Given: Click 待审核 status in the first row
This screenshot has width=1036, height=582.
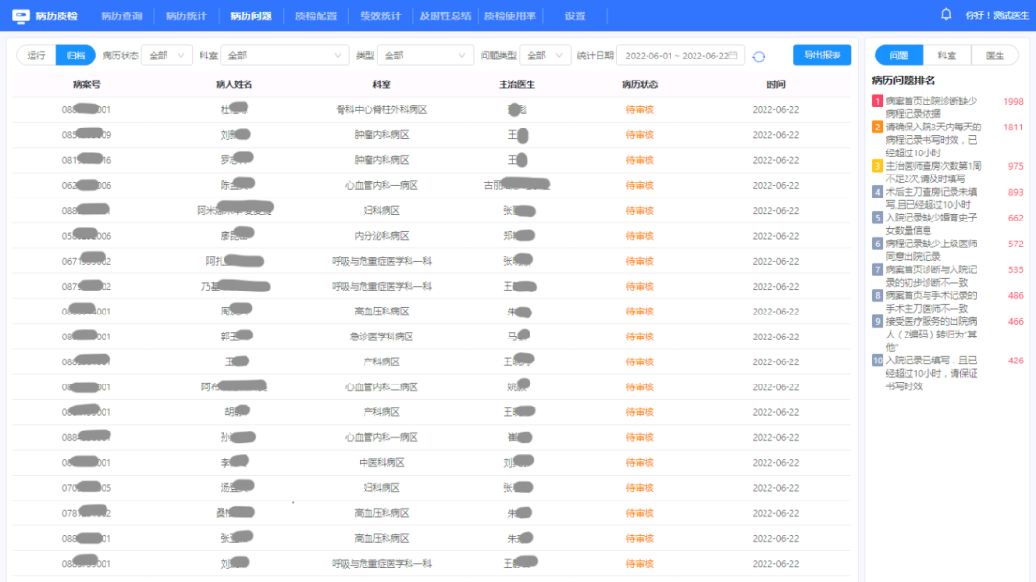Looking at the screenshot, I should 641,109.
